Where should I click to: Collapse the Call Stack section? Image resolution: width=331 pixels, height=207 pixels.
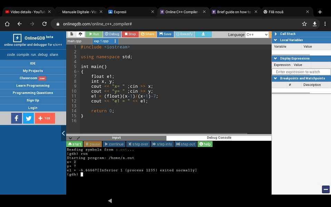[275, 34]
